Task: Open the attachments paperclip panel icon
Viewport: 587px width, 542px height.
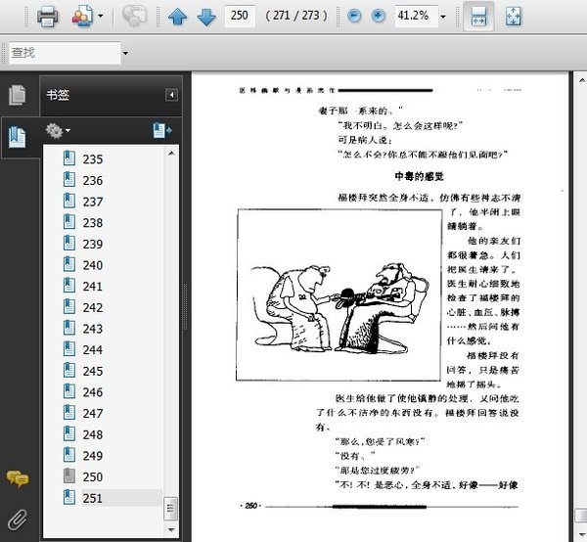Action: click(x=18, y=519)
